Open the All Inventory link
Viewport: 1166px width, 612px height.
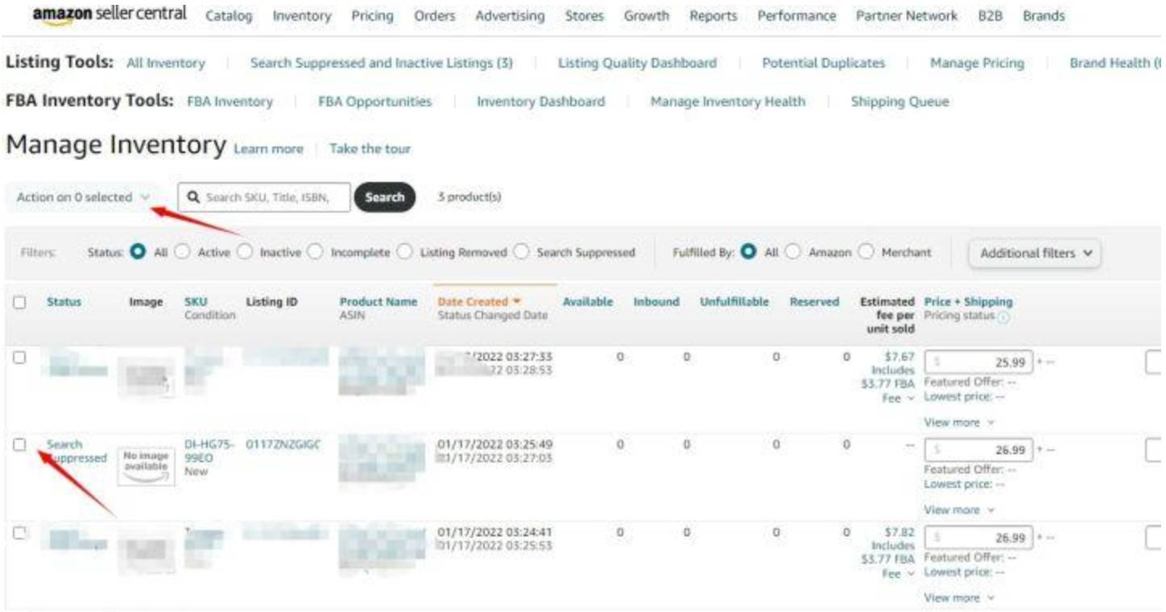[166, 63]
